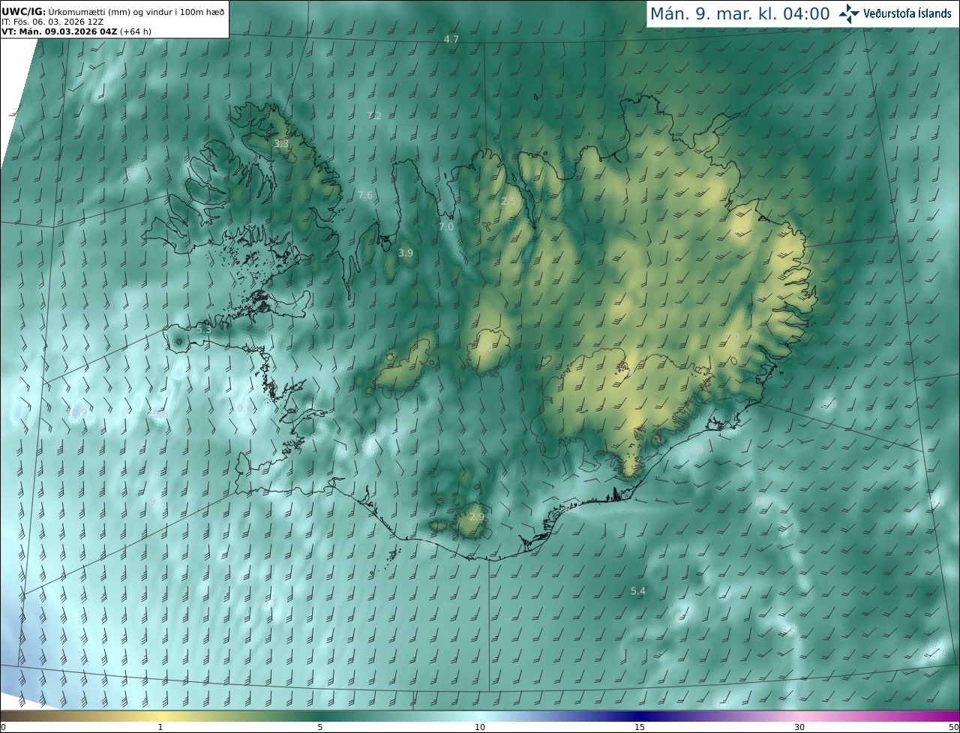Screen dimensions: 960x733
Task: Click the 4.7 value label on the map
Action: (451, 39)
